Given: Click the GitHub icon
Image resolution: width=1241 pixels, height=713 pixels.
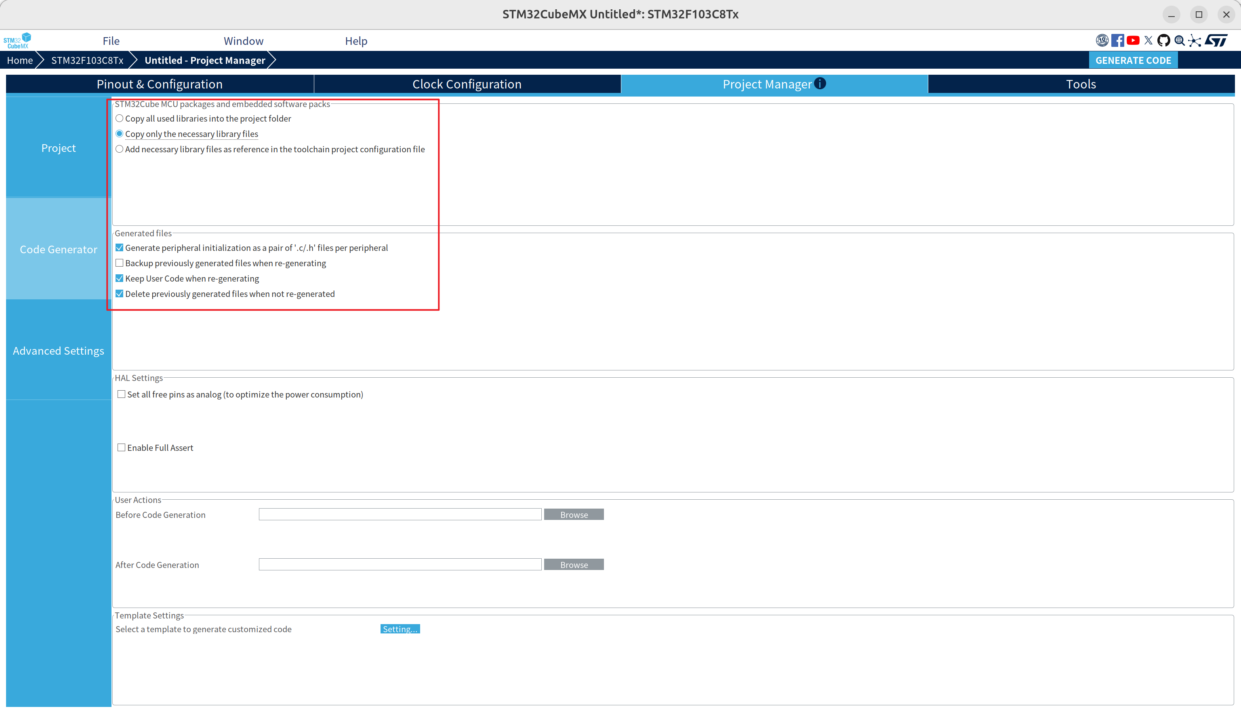Looking at the screenshot, I should click(1164, 41).
